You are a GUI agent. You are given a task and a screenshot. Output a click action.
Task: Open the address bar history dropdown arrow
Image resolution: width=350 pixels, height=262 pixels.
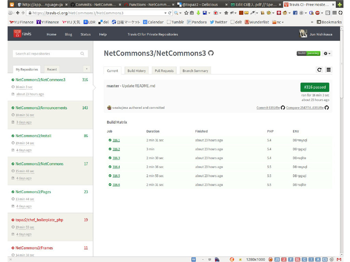coord(165,13)
